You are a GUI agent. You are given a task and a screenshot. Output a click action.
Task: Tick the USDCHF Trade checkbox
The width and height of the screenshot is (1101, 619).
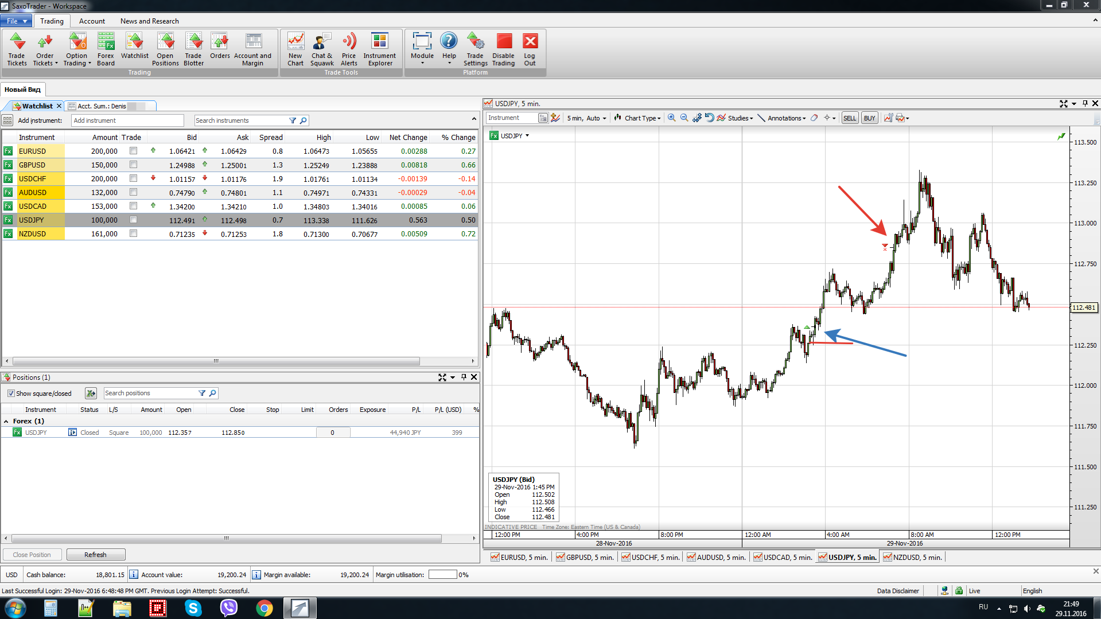tap(133, 178)
